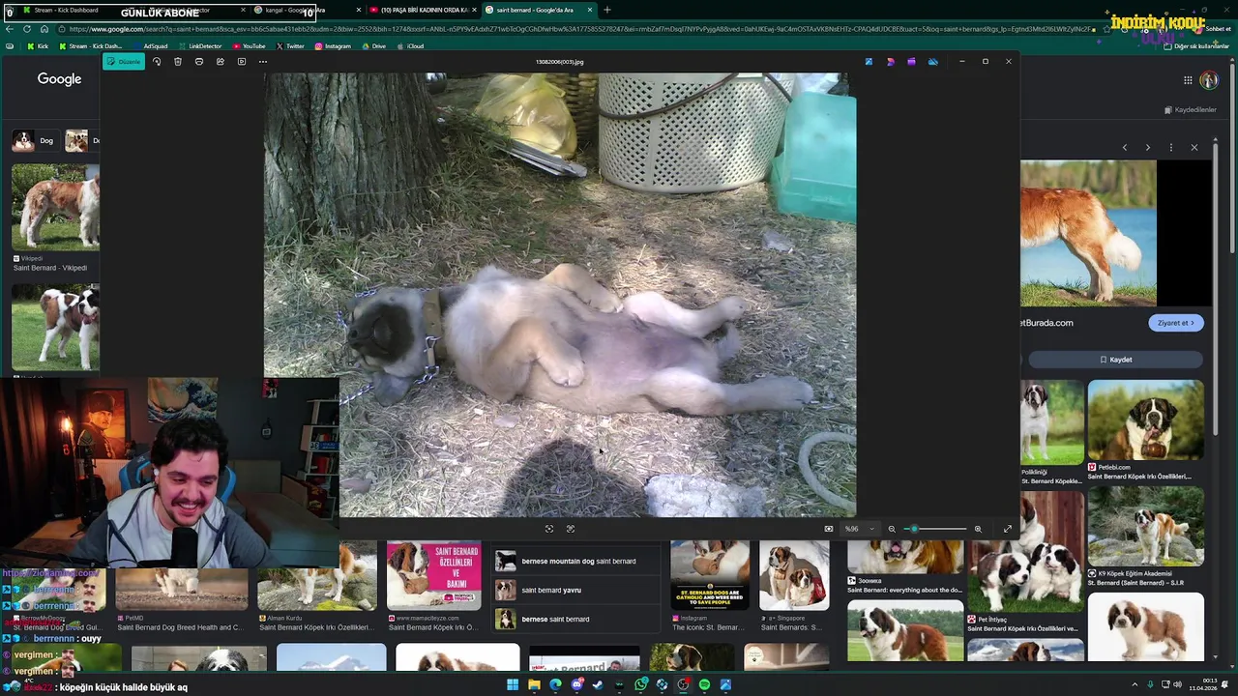Viewport: 1238px width, 696px height.
Task: Open the Google apps grid icon
Action: [x=1188, y=80]
